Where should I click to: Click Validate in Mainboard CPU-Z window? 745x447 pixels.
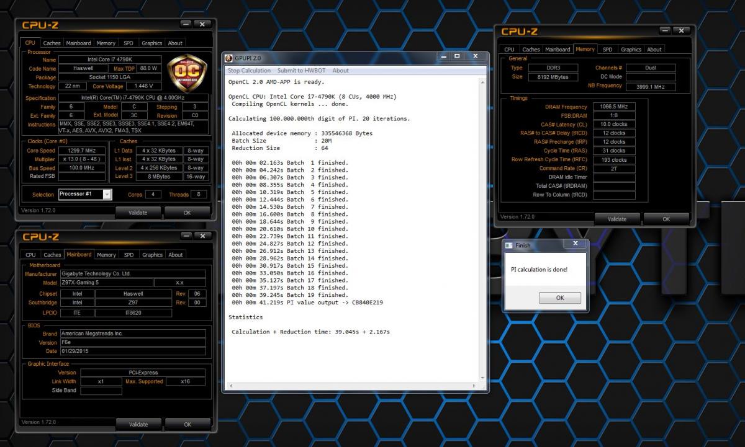click(x=138, y=424)
